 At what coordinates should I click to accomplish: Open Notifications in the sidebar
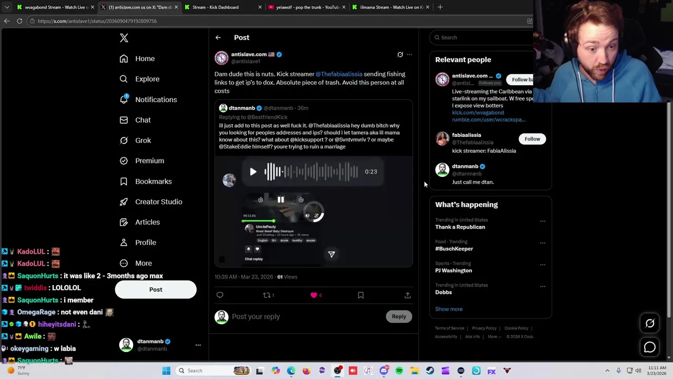tap(148, 99)
